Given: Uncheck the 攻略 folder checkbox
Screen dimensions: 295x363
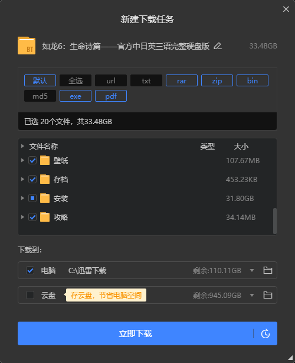Looking at the screenshot, I should [32, 217].
